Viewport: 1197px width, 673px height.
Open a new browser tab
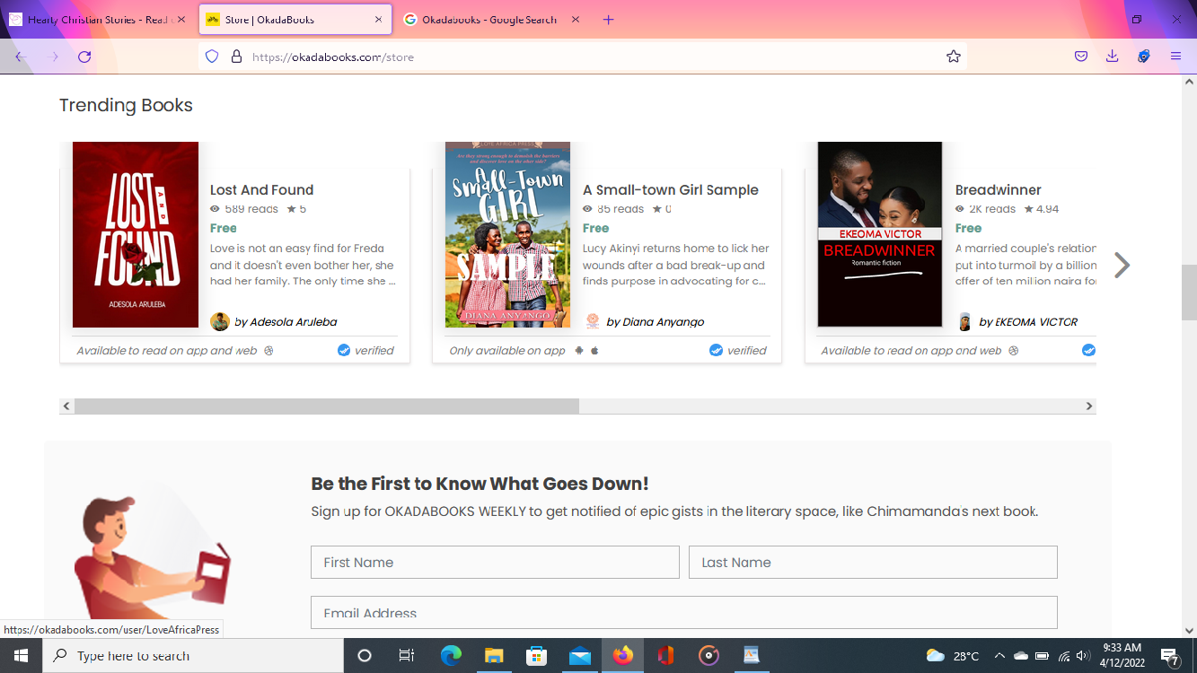pyautogui.click(x=608, y=20)
